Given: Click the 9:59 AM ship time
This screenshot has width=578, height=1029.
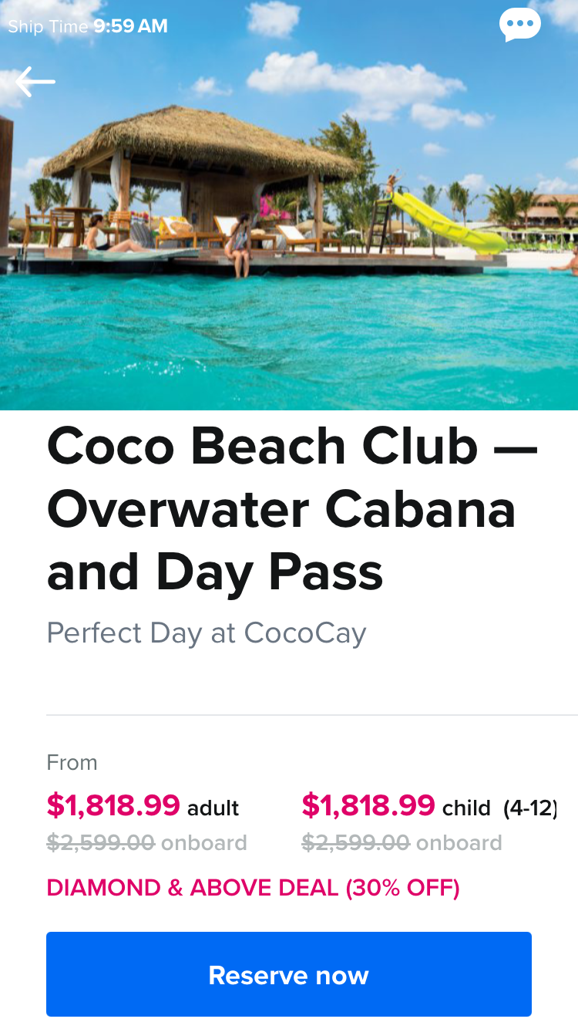Looking at the screenshot, I should [130, 26].
